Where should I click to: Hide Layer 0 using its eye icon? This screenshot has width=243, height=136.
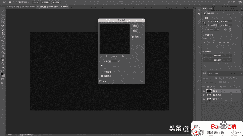coord(204,99)
